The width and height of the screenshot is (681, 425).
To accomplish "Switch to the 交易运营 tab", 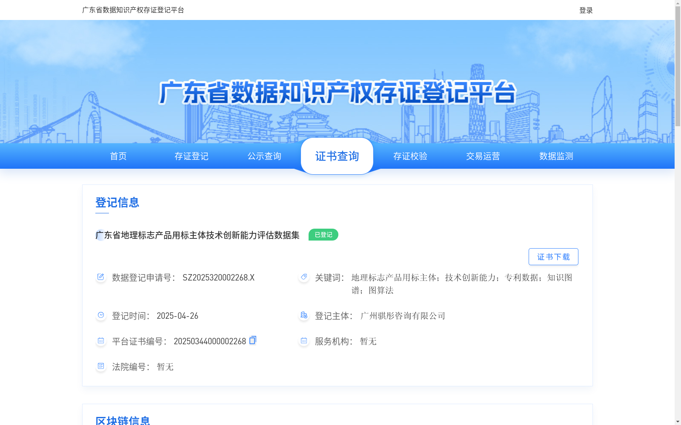I will pos(483,156).
